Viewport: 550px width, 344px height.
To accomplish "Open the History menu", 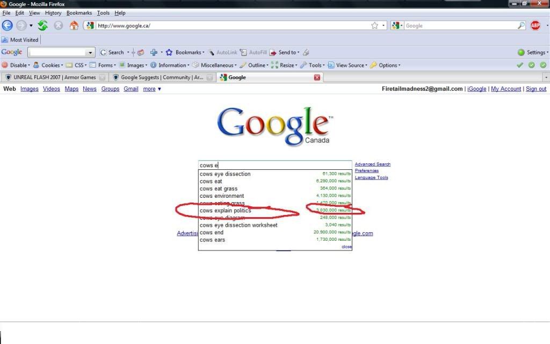I will coord(53,13).
